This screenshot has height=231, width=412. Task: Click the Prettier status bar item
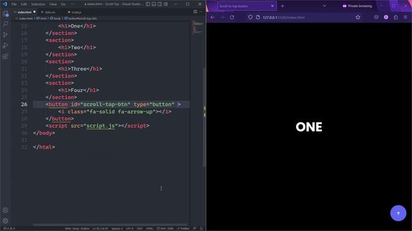183,228
